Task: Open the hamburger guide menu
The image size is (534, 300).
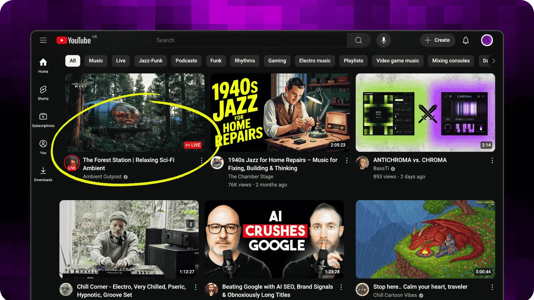Action: click(43, 40)
